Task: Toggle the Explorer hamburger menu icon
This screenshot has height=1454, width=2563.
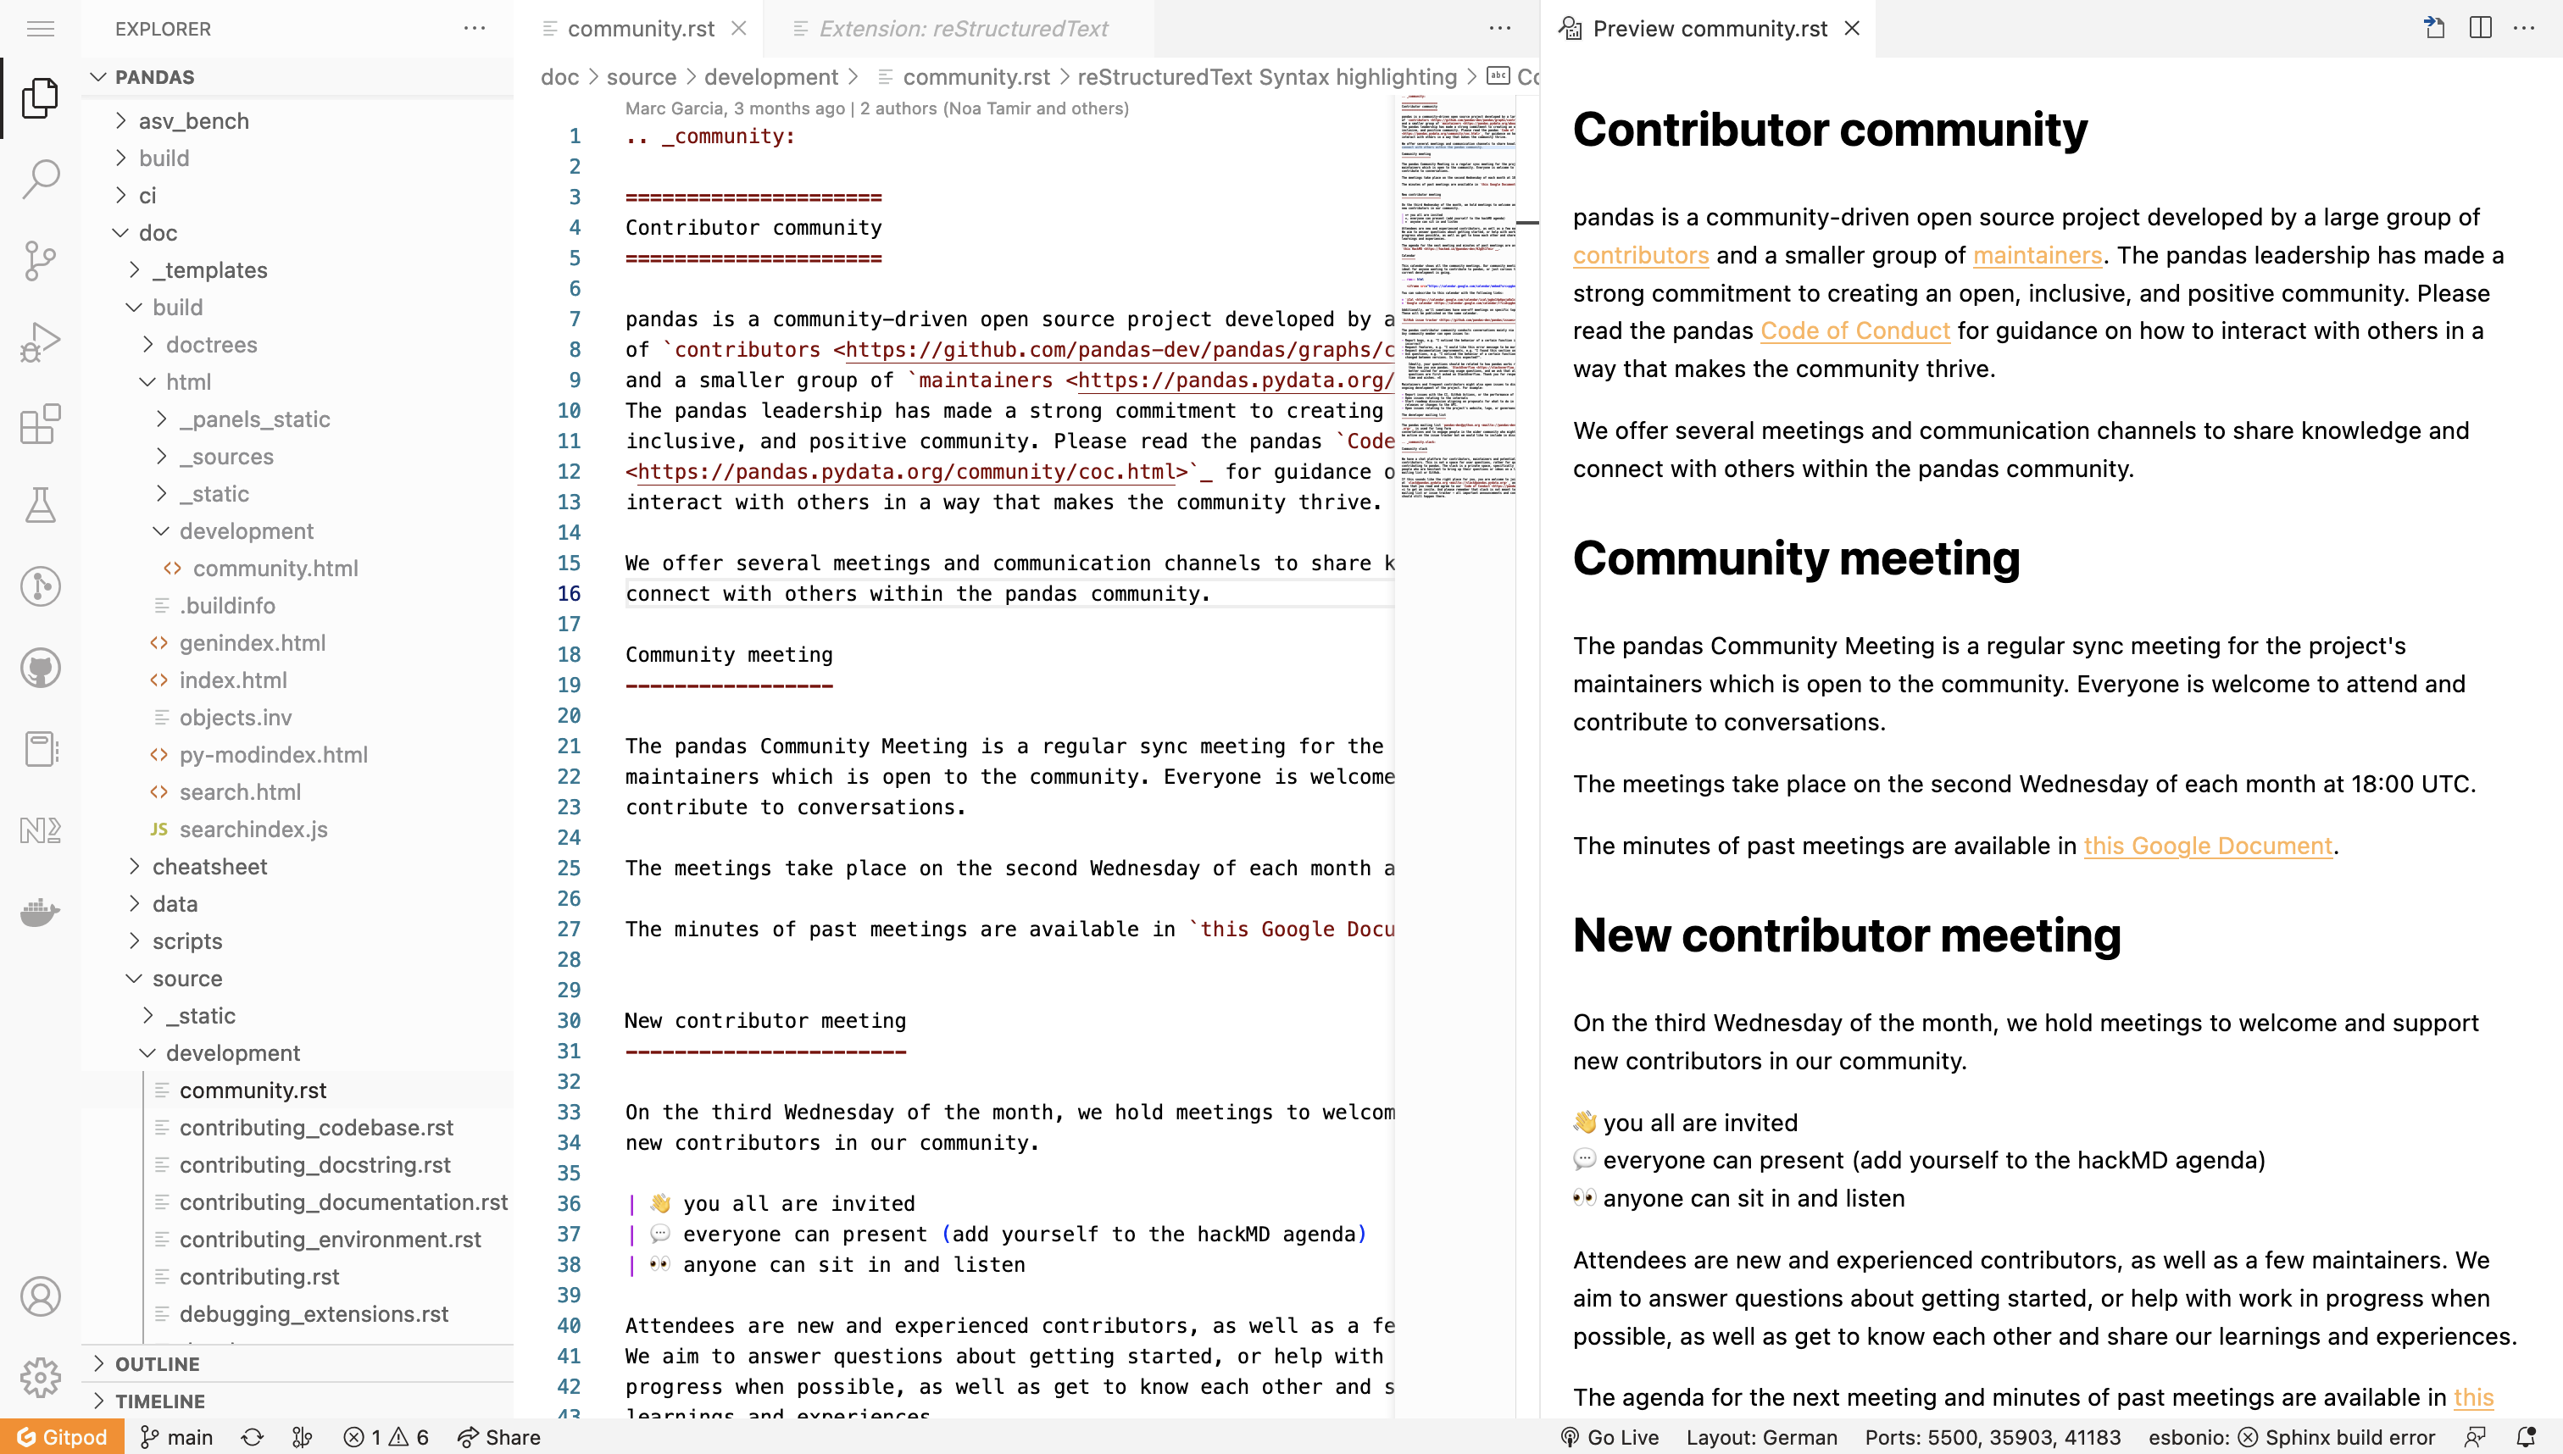Action: click(40, 28)
